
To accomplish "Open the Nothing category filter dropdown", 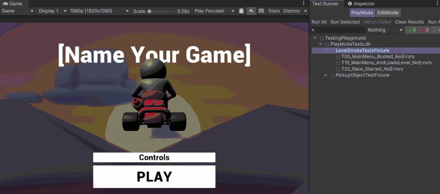I will (x=385, y=30).
